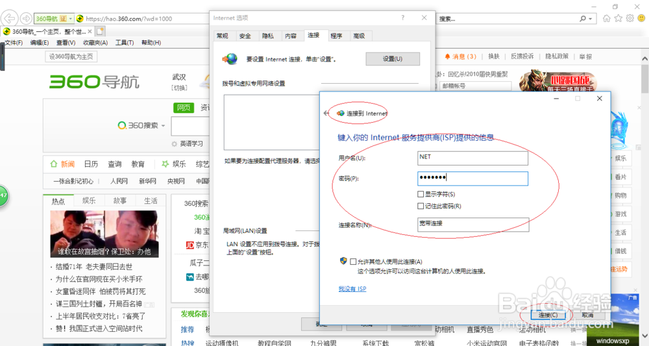The height and width of the screenshot is (346, 649).
Task: Click the 连接名称(N) input field
Action: coord(473,225)
